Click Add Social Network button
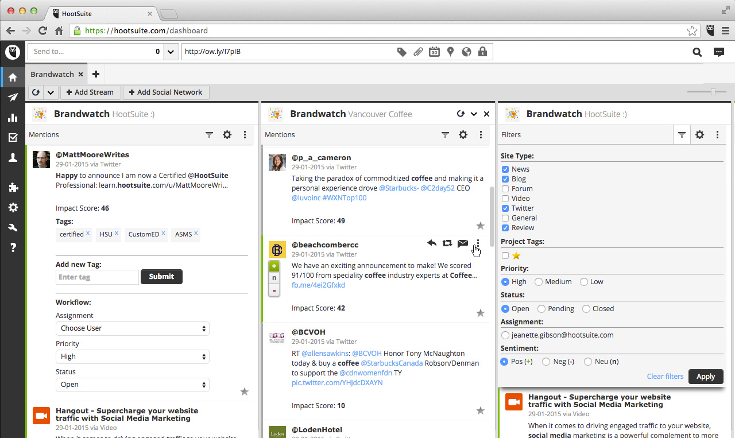The width and height of the screenshot is (735, 438). [x=166, y=92]
